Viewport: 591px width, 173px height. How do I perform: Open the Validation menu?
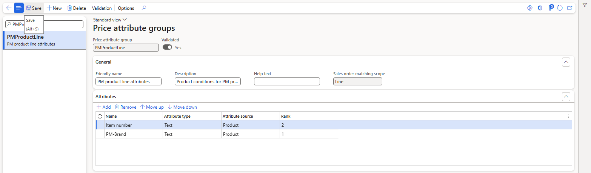[x=102, y=8]
